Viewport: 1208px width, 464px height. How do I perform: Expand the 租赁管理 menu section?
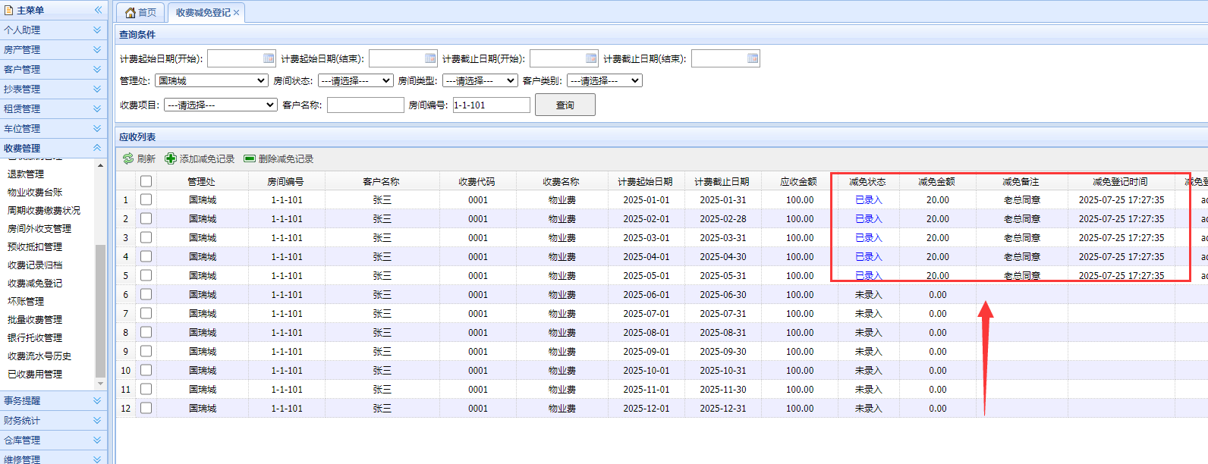(53, 108)
